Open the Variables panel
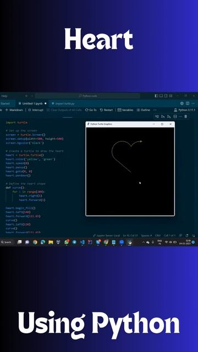This screenshot has width=198, height=352. (x=125, y=110)
